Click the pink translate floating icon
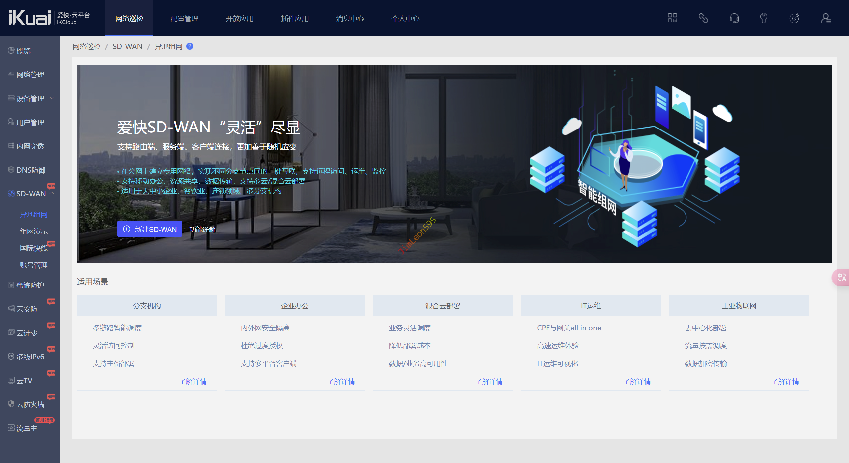 (841, 277)
